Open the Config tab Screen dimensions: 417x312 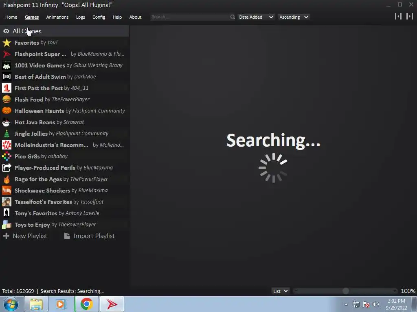[x=99, y=17]
